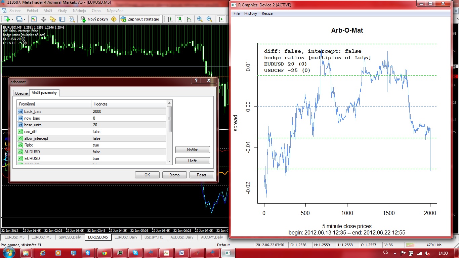Open the Soubor menu
459x258 pixels.
(x=15, y=11)
